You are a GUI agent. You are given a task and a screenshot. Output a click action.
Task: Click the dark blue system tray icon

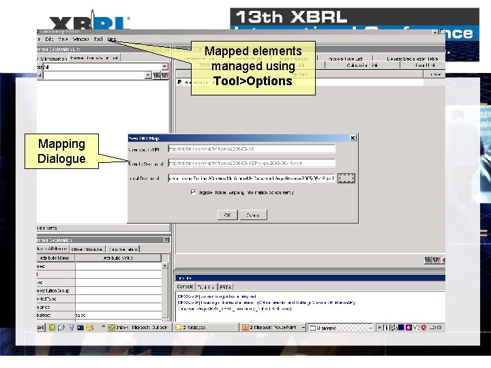401,328
